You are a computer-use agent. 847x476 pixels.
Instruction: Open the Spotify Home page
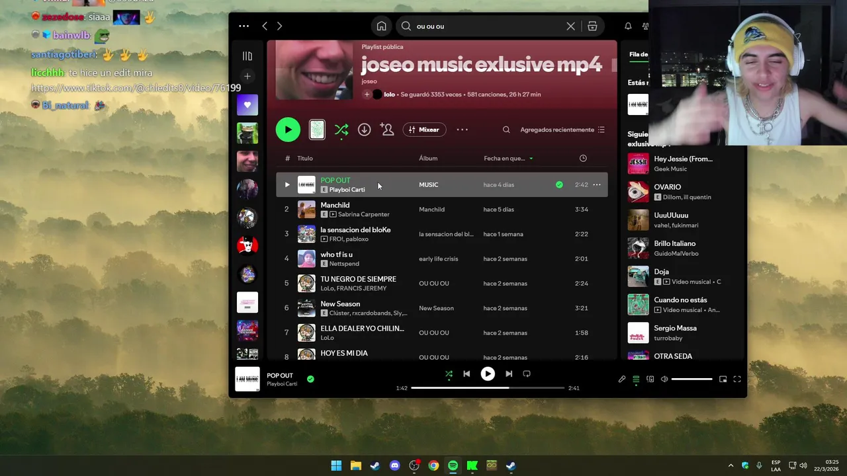(381, 26)
